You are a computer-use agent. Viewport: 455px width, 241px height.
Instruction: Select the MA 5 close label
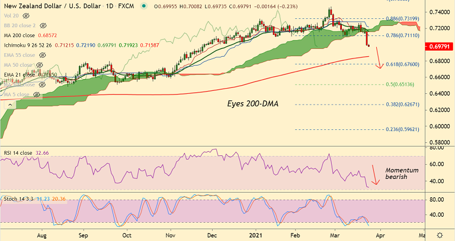(17, 95)
